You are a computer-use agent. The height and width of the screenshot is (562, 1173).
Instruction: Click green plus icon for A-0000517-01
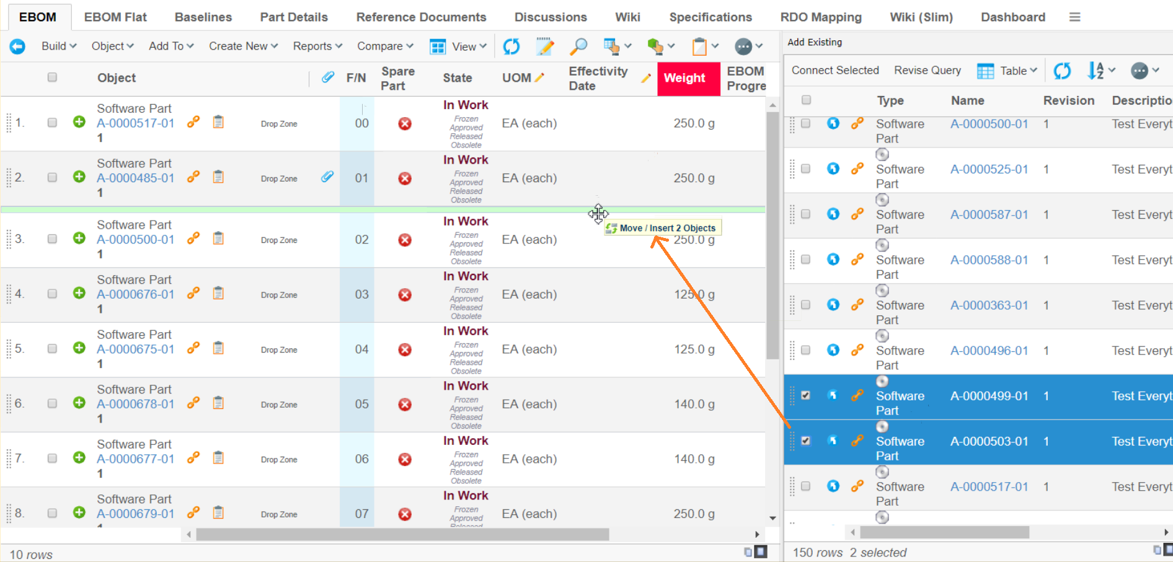click(79, 122)
